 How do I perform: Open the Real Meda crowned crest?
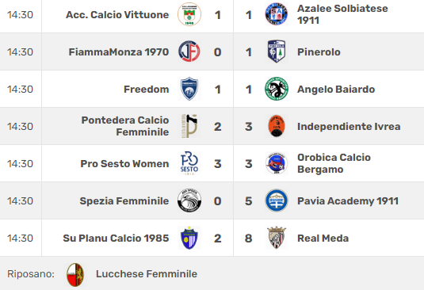277,238
